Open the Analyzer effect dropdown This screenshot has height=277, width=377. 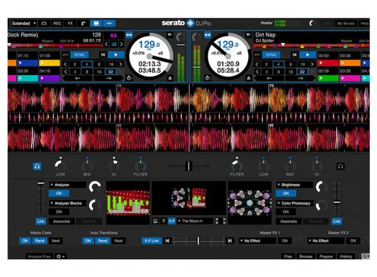(x=68, y=184)
